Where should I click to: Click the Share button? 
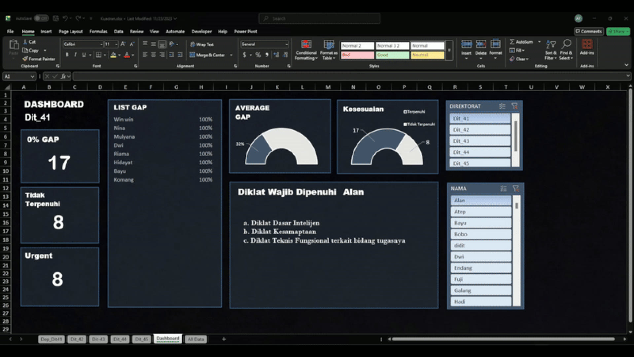[618, 31]
